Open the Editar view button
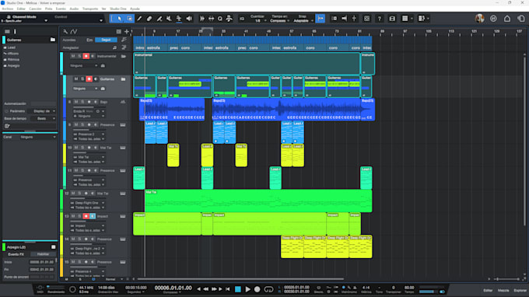The width and height of the screenshot is (529, 297). point(488,290)
